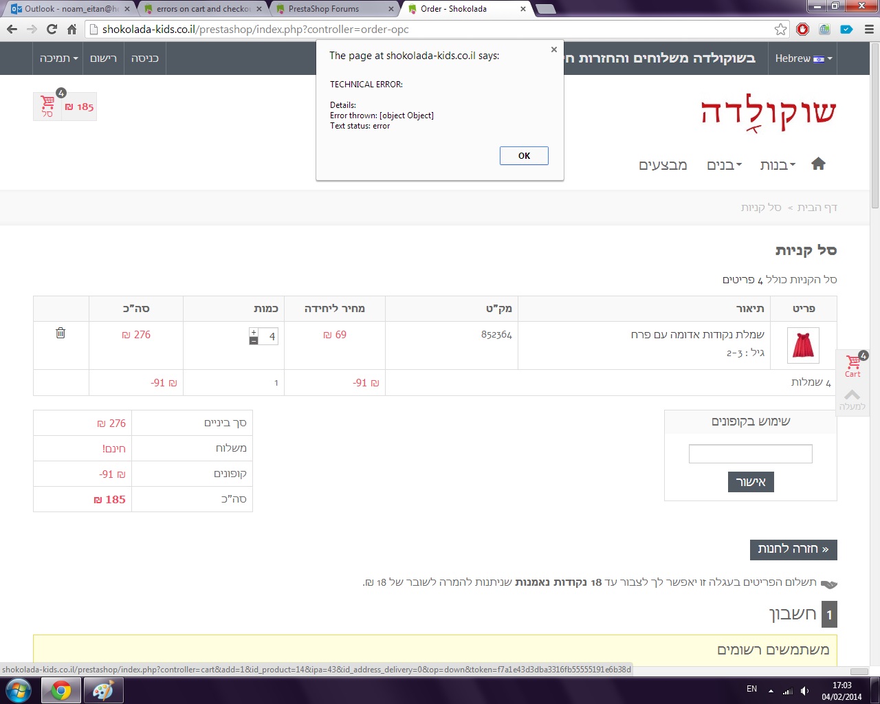Click the home icon in site navigation
880x704 pixels.
click(818, 164)
